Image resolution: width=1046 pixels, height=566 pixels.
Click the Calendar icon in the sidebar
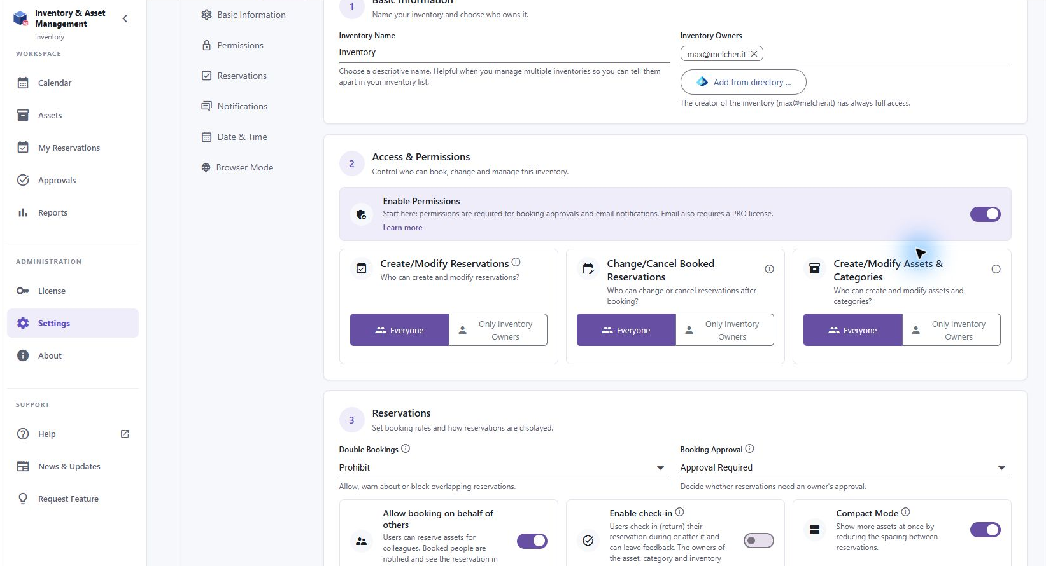(x=23, y=83)
